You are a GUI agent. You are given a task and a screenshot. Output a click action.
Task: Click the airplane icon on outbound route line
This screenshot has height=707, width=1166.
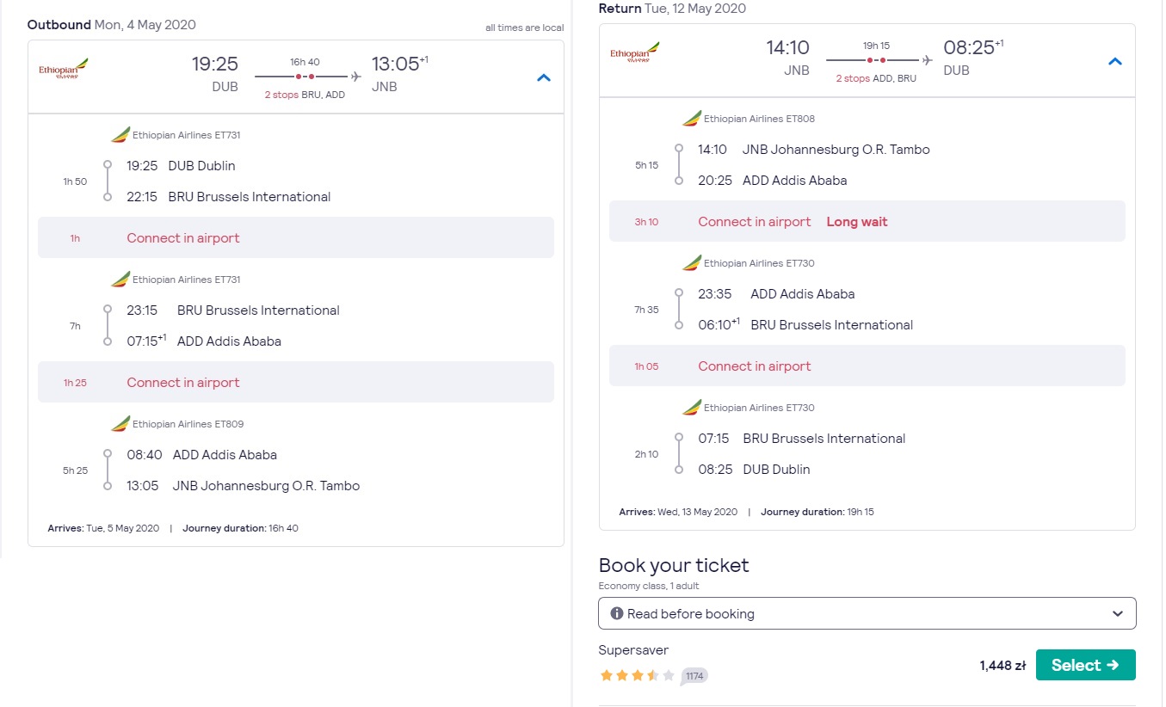(356, 77)
